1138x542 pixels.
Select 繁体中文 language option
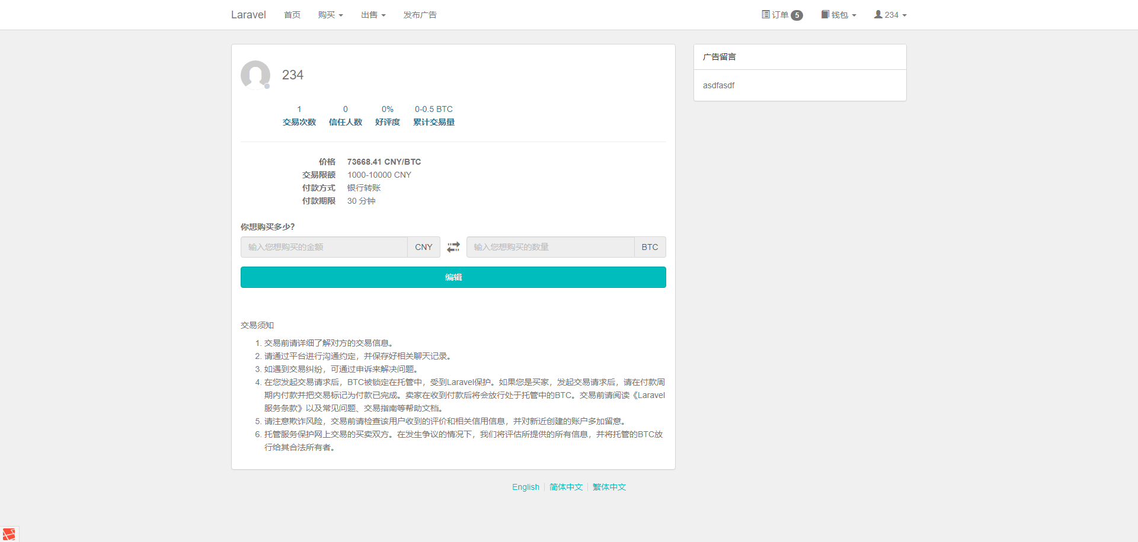point(609,487)
